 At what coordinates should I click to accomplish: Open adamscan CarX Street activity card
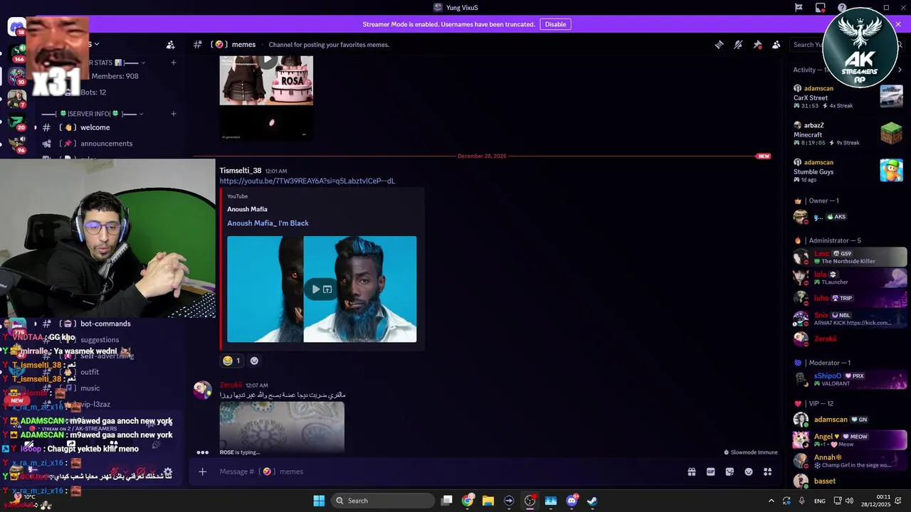click(x=848, y=97)
